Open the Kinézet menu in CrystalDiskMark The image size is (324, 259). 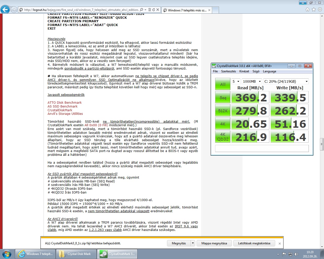(244, 71)
